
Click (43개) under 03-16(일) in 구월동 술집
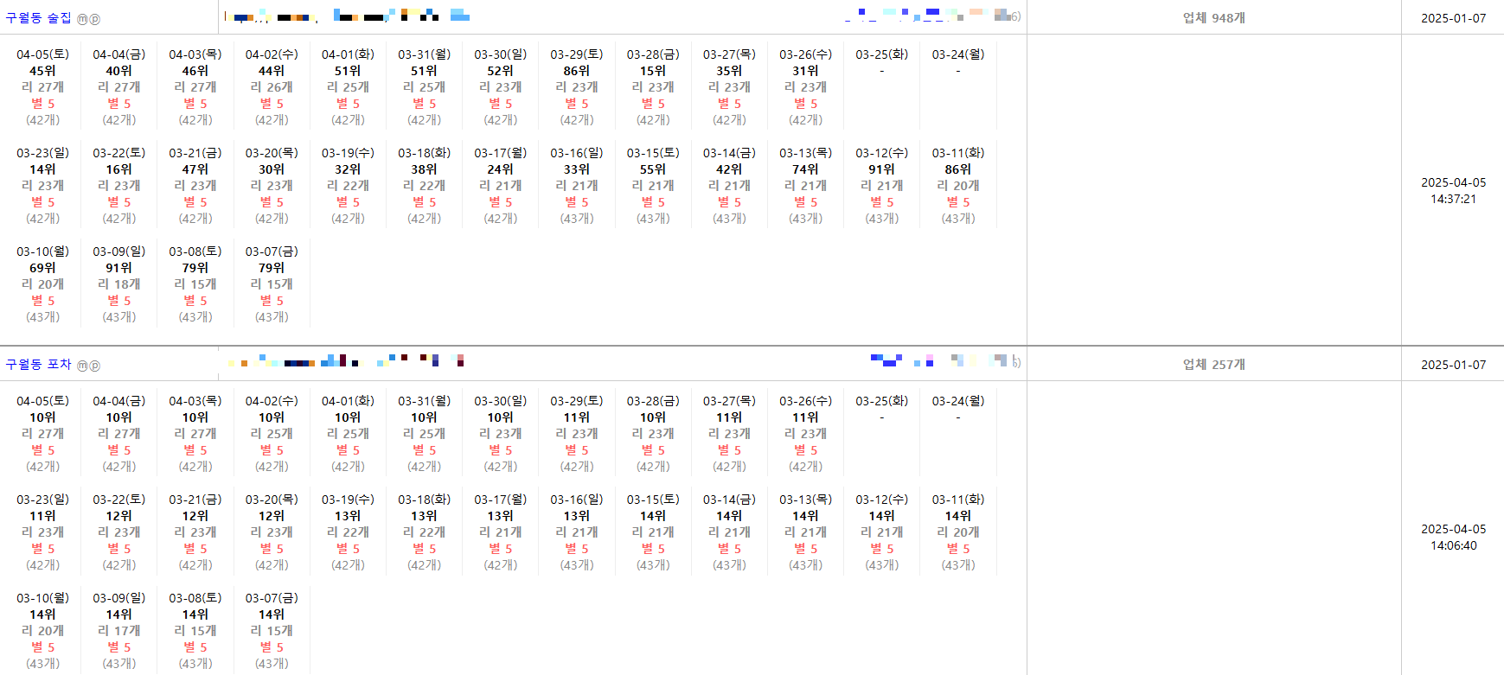point(577,219)
